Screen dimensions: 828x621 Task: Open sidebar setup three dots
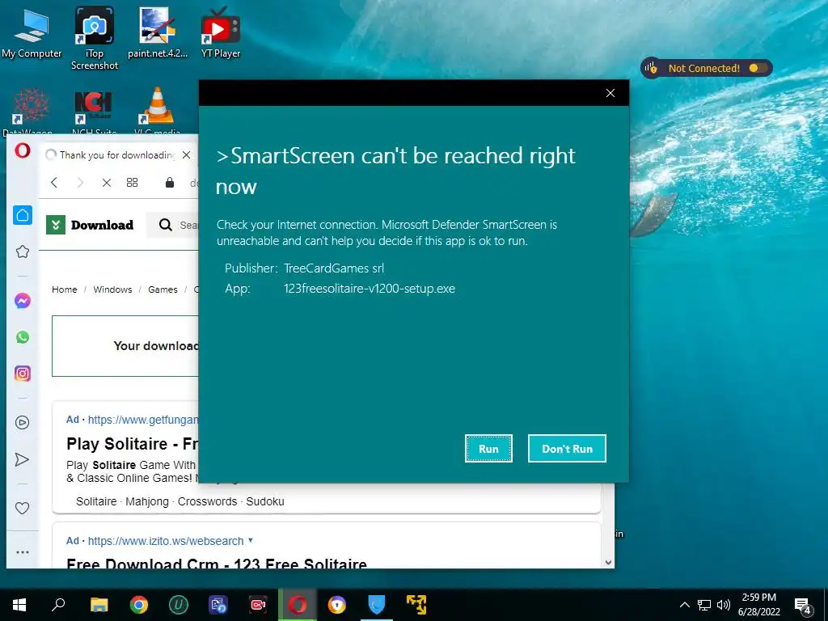pos(22,552)
